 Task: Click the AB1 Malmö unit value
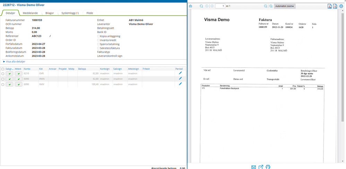click(x=136, y=20)
